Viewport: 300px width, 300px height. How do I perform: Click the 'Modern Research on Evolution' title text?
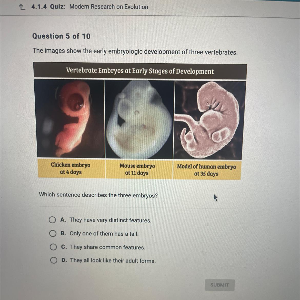109,7
